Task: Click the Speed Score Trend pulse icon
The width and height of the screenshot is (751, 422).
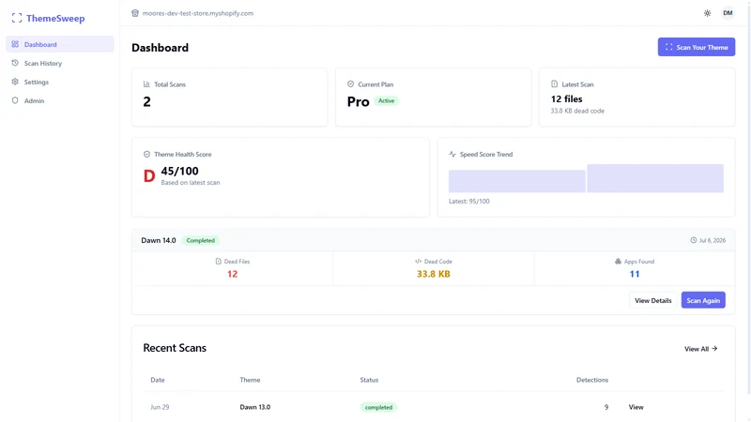Action: (452, 154)
